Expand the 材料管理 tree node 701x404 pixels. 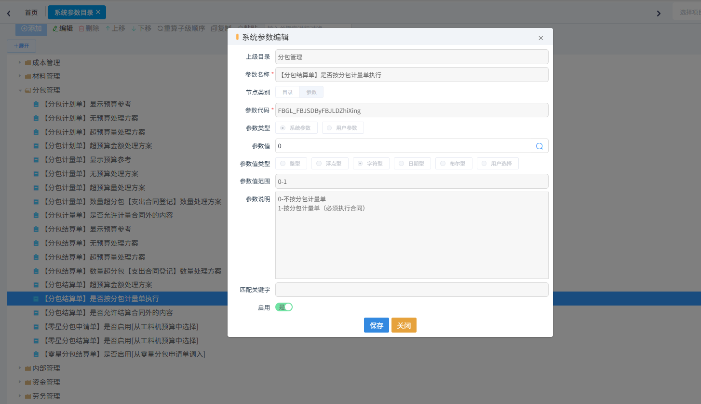20,76
